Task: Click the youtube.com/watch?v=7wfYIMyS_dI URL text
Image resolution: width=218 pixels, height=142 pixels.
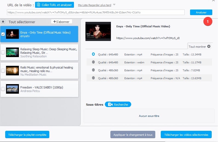Action: click(x=148, y=38)
